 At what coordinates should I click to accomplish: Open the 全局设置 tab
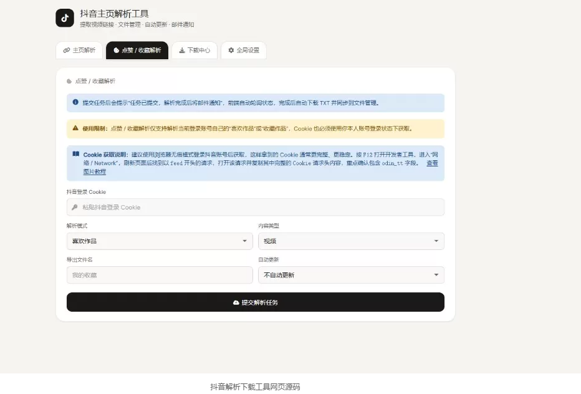pos(244,50)
